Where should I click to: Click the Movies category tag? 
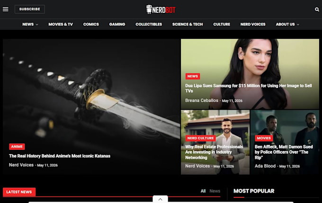pos(264,138)
